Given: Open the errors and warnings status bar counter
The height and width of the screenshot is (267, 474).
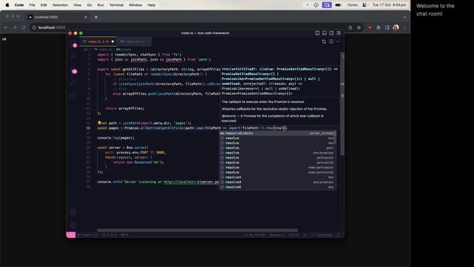Looking at the screenshot, I should pos(110,235).
